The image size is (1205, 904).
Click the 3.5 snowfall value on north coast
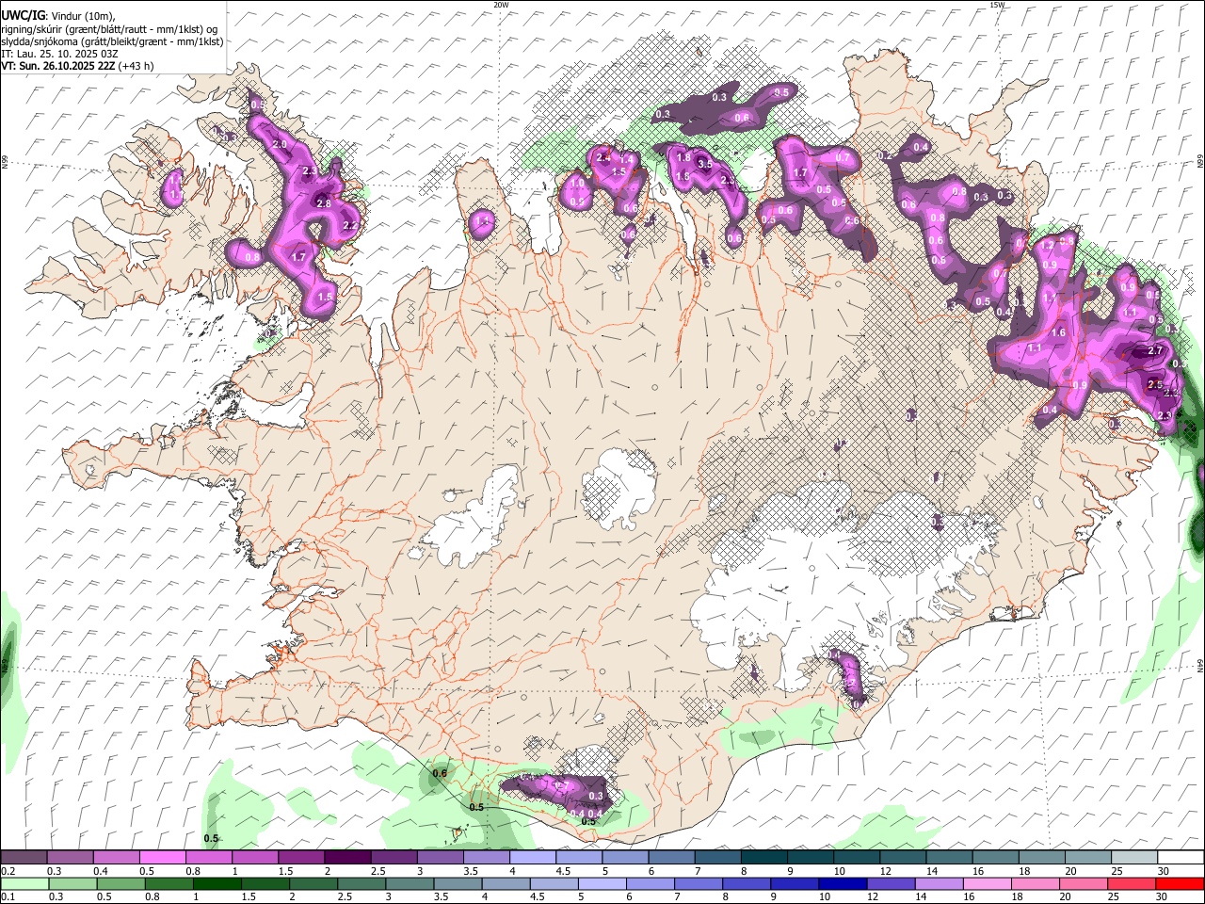pyautogui.click(x=704, y=165)
